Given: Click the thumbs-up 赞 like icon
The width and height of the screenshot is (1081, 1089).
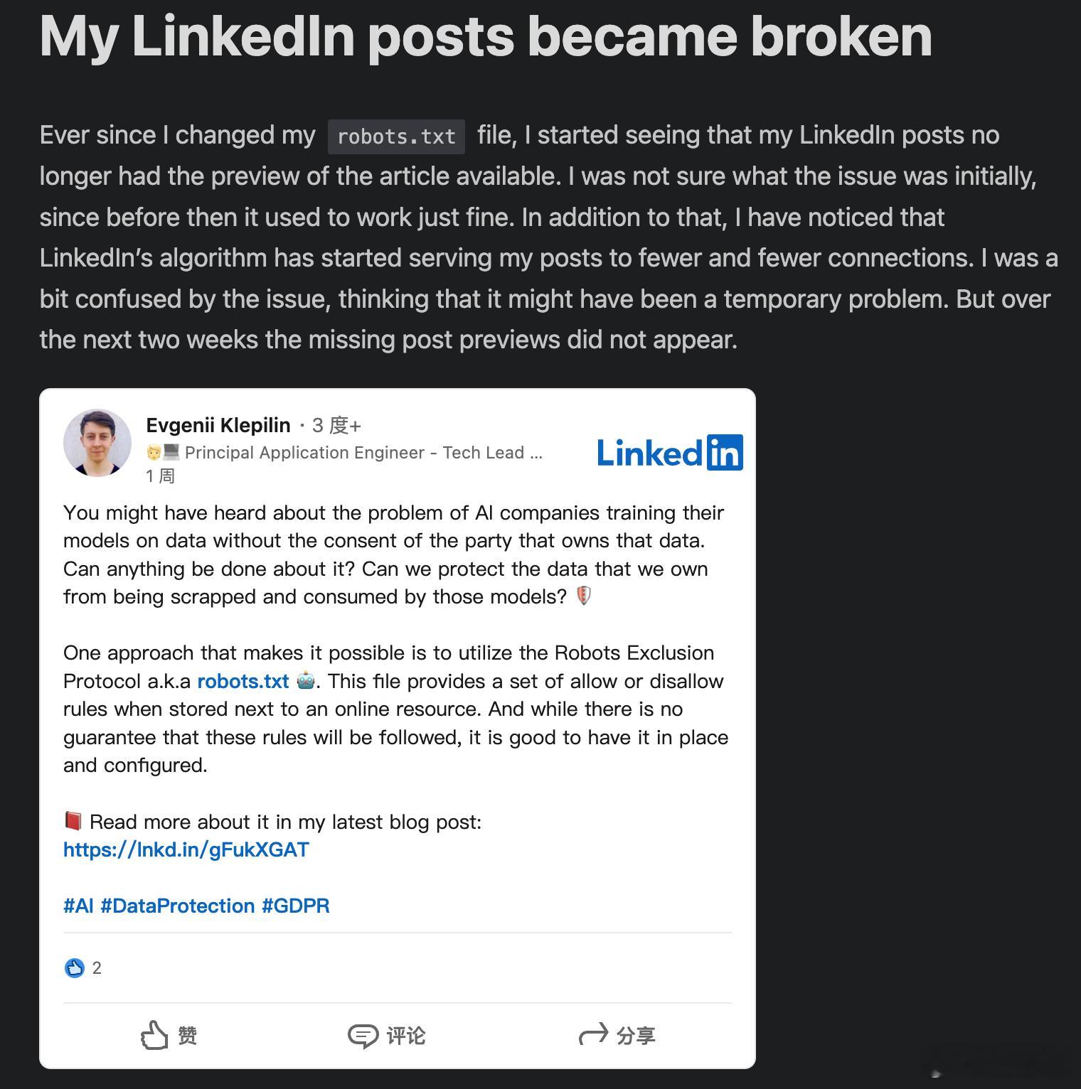Looking at the screenshot, I should click(154, 1036).
